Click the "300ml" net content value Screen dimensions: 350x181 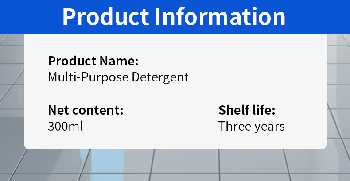pos(65,126)
